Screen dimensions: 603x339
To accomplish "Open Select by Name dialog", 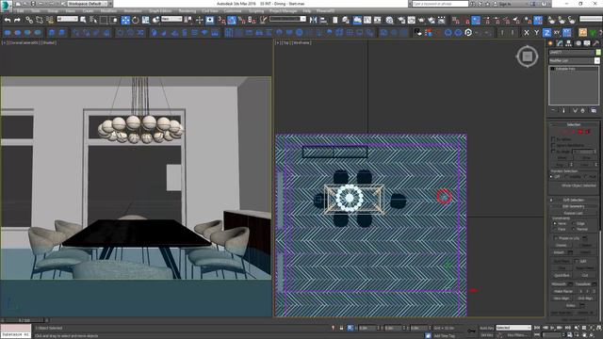I will (x=93, y=20).
